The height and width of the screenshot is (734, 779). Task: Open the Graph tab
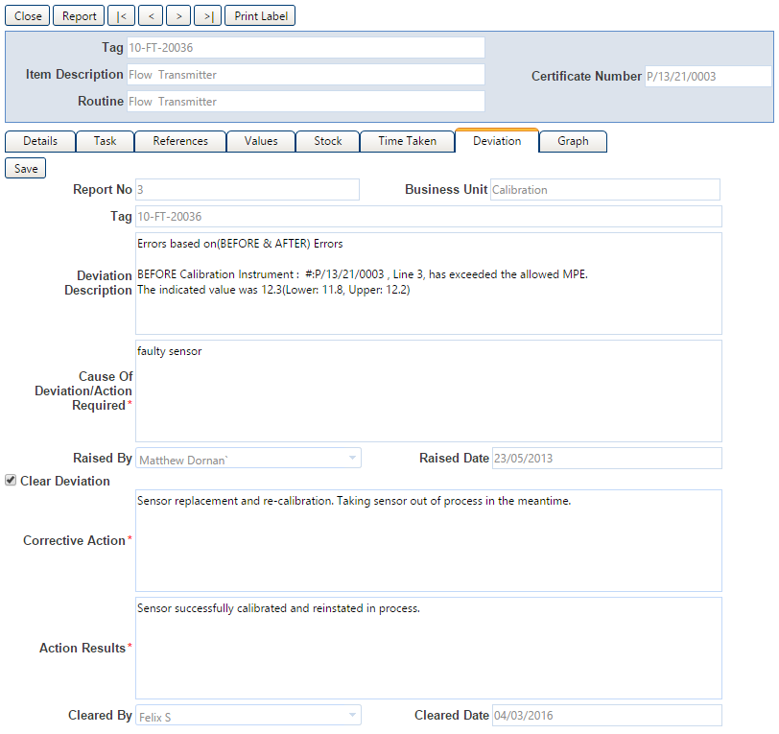click(x=573, y=141)
